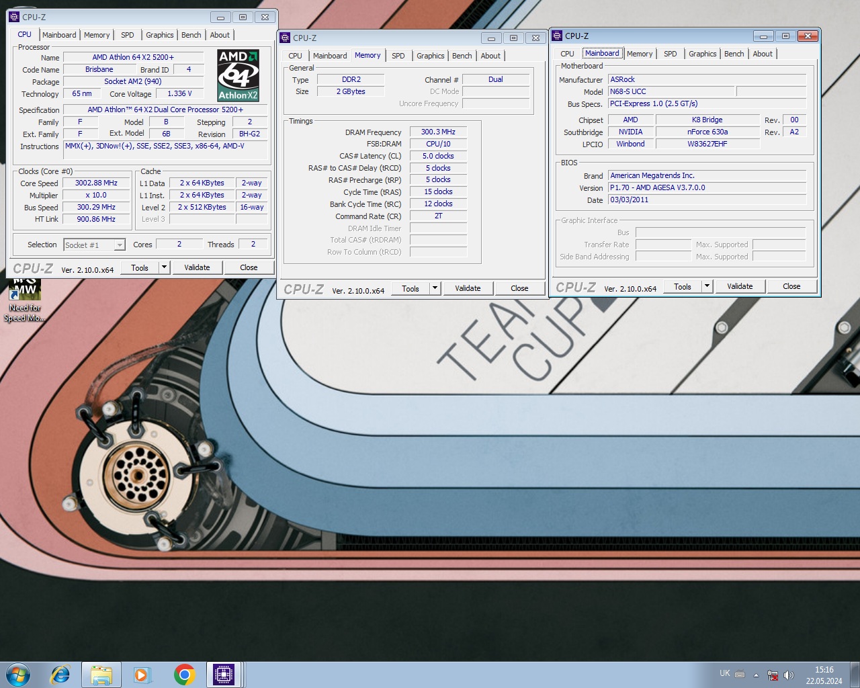Click the AMD Athlon X2 processor logo
Image resolution: width=860 pixels, height=688 pixels.
pos(238,75)
